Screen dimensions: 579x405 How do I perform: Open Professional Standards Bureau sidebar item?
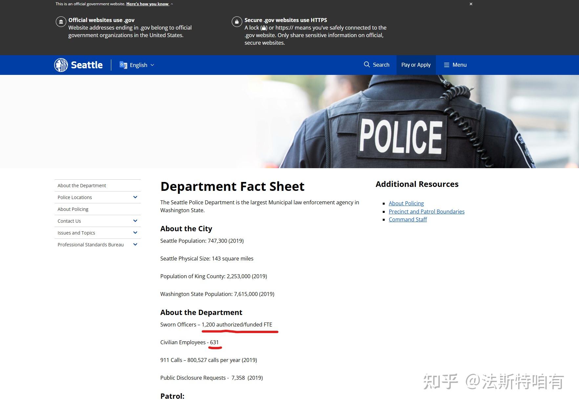(x=91, y=245)
